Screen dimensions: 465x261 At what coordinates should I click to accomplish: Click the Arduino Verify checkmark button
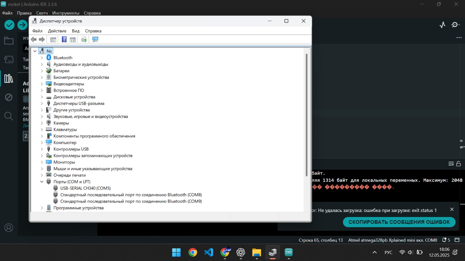point(9,25)
